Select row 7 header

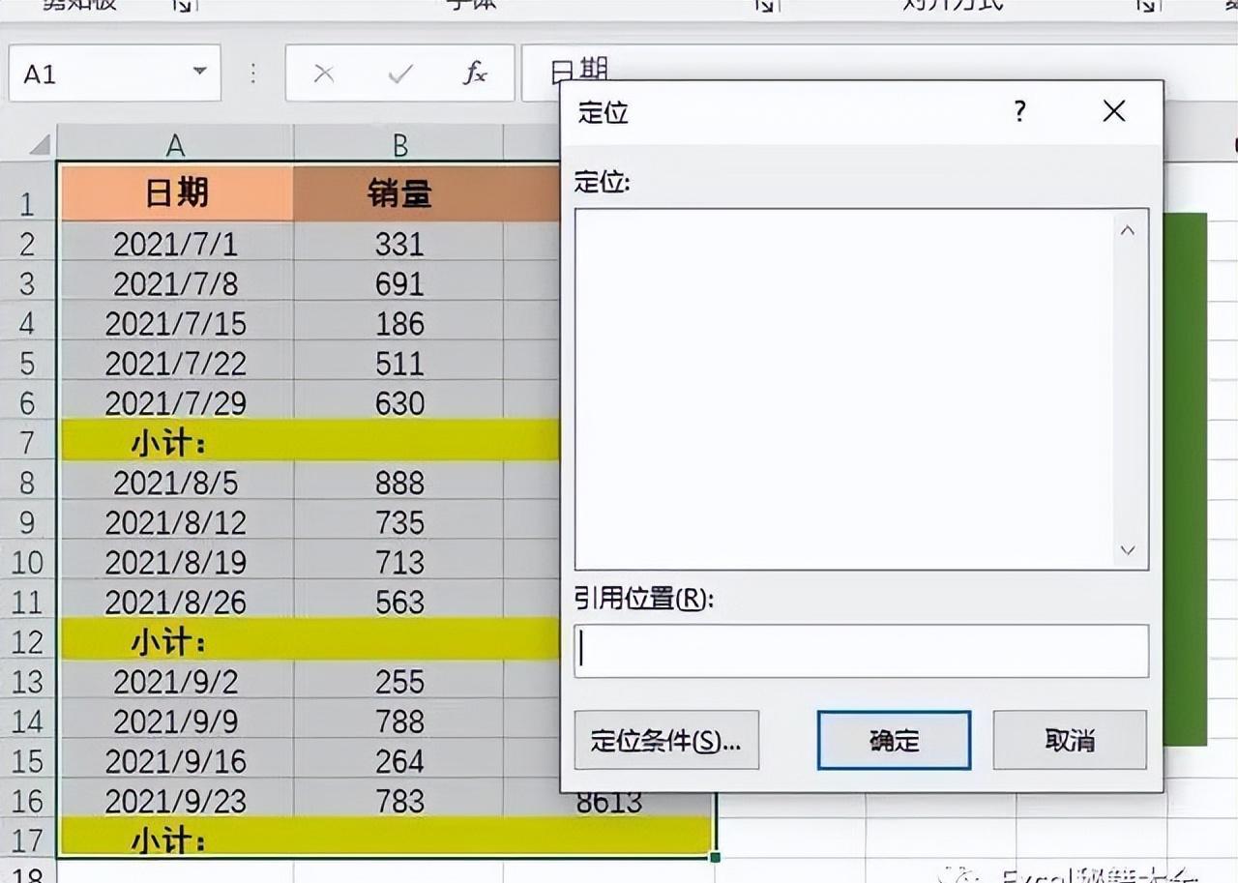27,442
